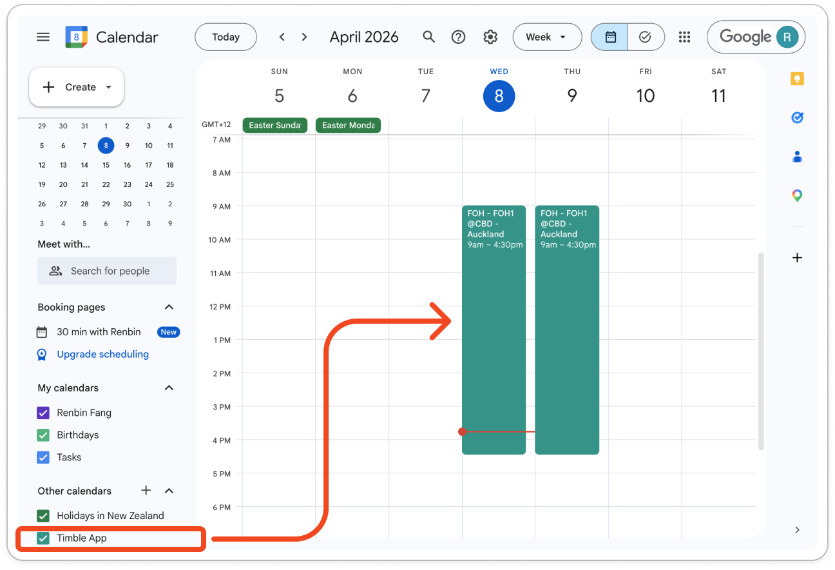Viewport: 835px width, 570px height.
Task: Open Upgrade scheduling link
Action: 102,354
